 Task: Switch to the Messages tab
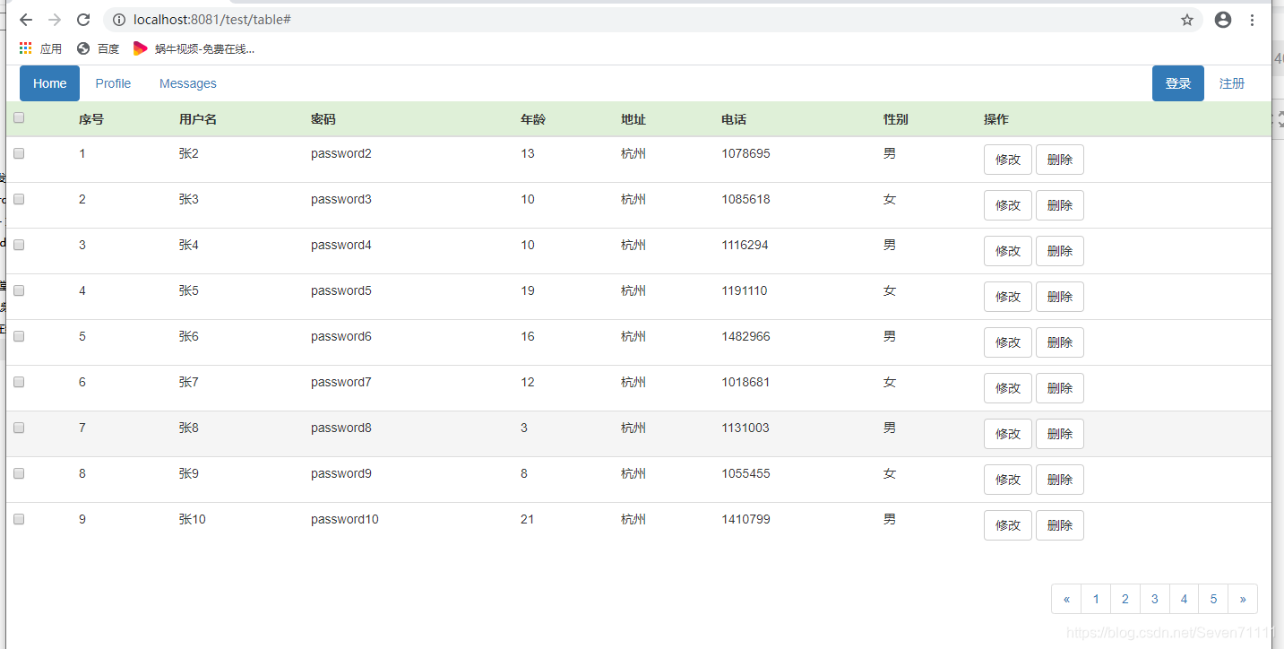(x=187, y=83)
